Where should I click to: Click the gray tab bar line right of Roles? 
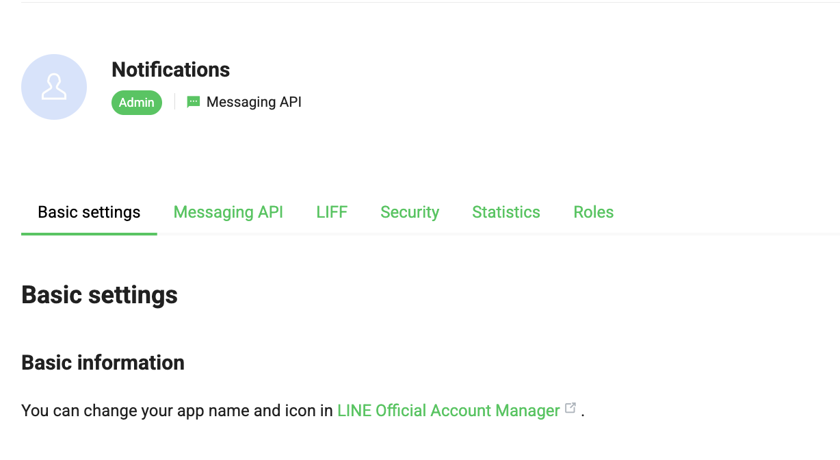tap(725, 234)
